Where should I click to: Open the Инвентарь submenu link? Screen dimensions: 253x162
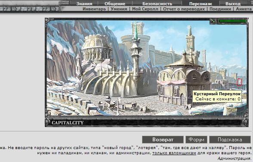pyautogui.click(x=94, y=9)
